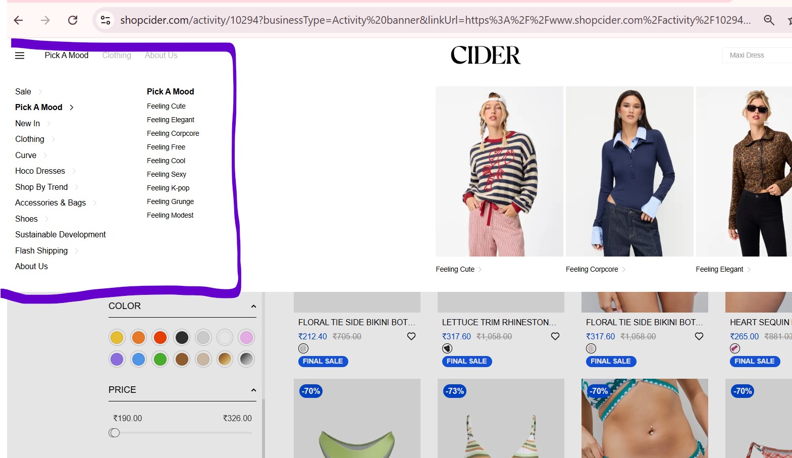Screen dimensions: 792x458
Task: Filter by blue color swatch
Action: (x=138, y=359)
